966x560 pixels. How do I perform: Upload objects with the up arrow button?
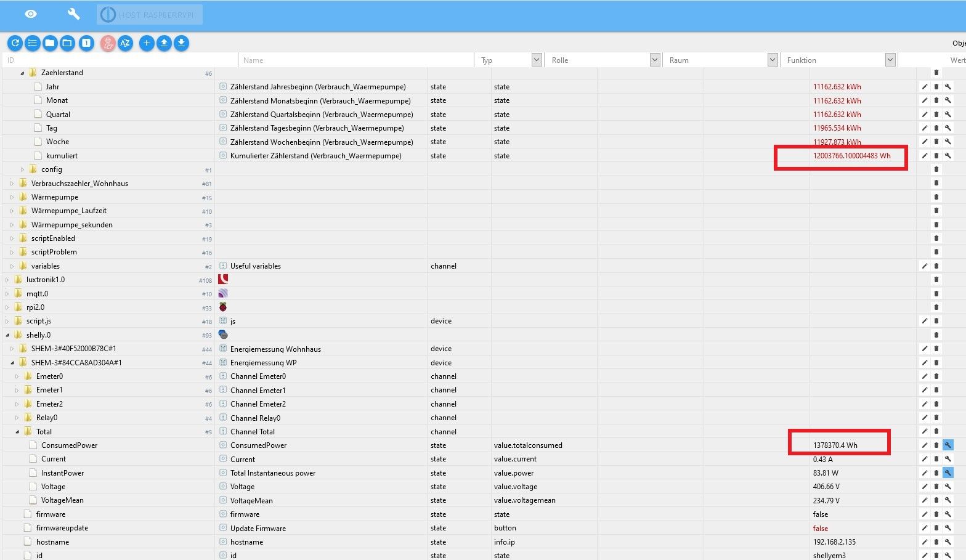click(x=164, y=43)
